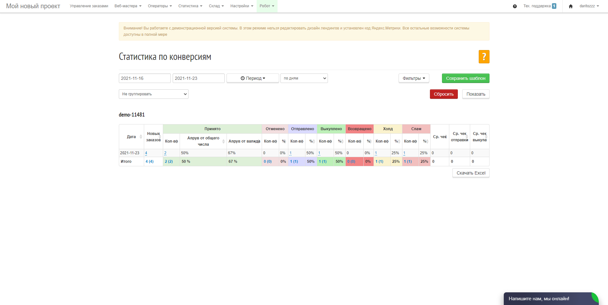Open new orders count link 4
The height and width of the screenshot is (305, 608).
point(146,153)
